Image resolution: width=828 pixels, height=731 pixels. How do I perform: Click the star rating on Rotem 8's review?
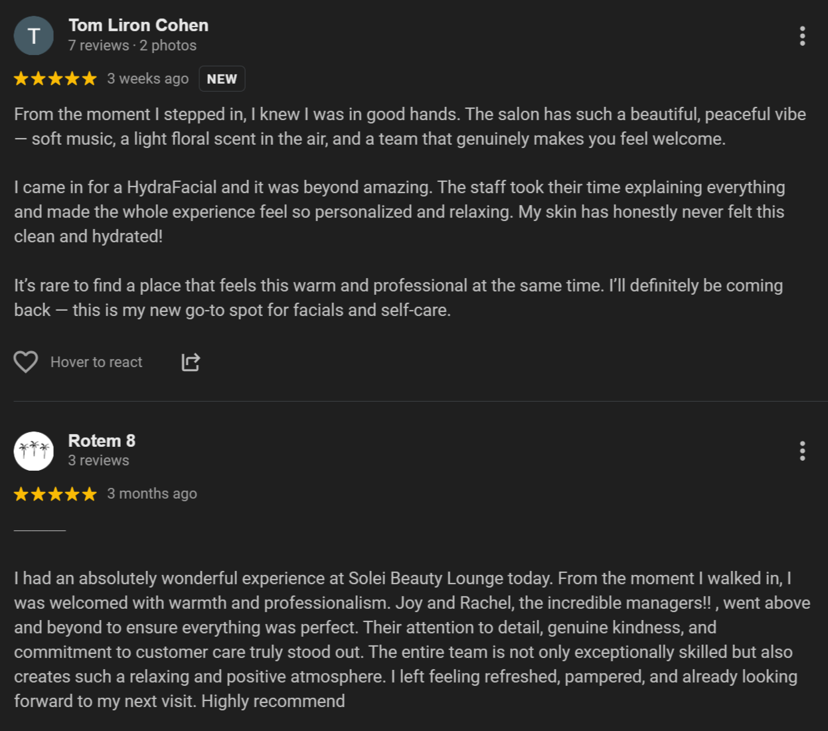point(55,494)
